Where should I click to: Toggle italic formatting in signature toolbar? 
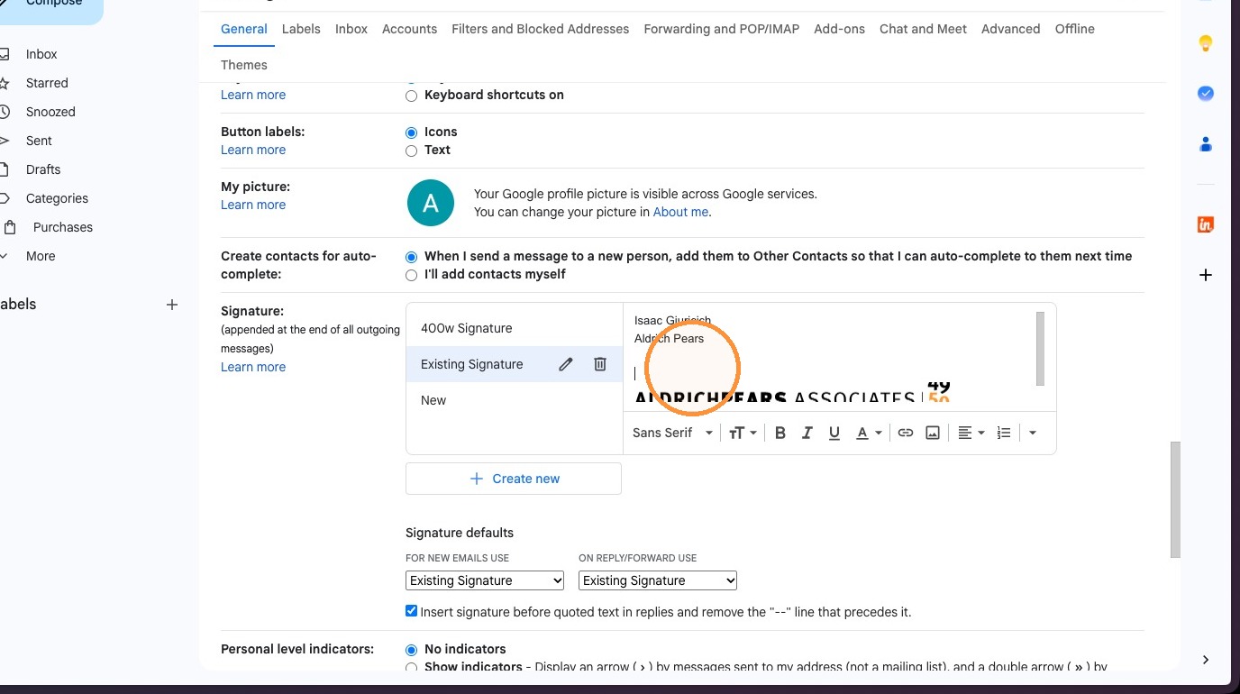[807, 433]
